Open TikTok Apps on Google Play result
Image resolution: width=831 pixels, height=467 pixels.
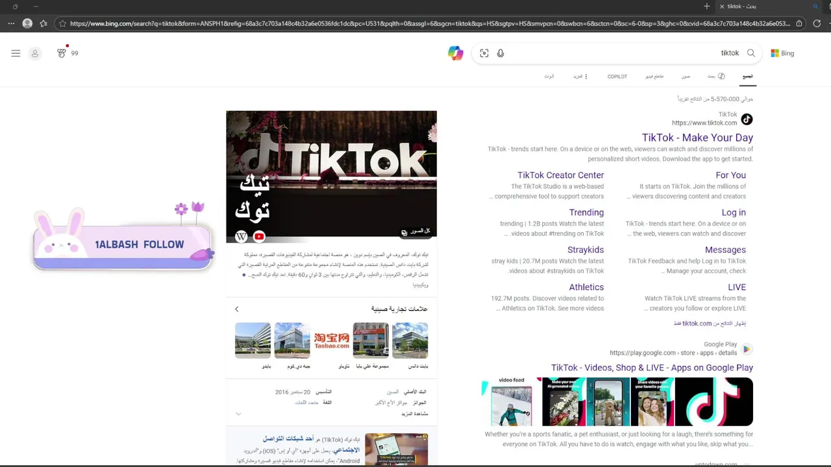(652, 368)
